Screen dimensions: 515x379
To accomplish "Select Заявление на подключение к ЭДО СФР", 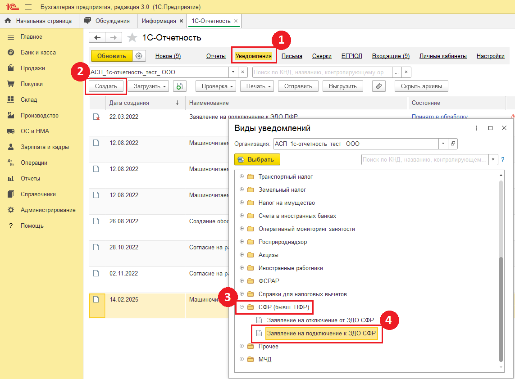I will [321, 334].
